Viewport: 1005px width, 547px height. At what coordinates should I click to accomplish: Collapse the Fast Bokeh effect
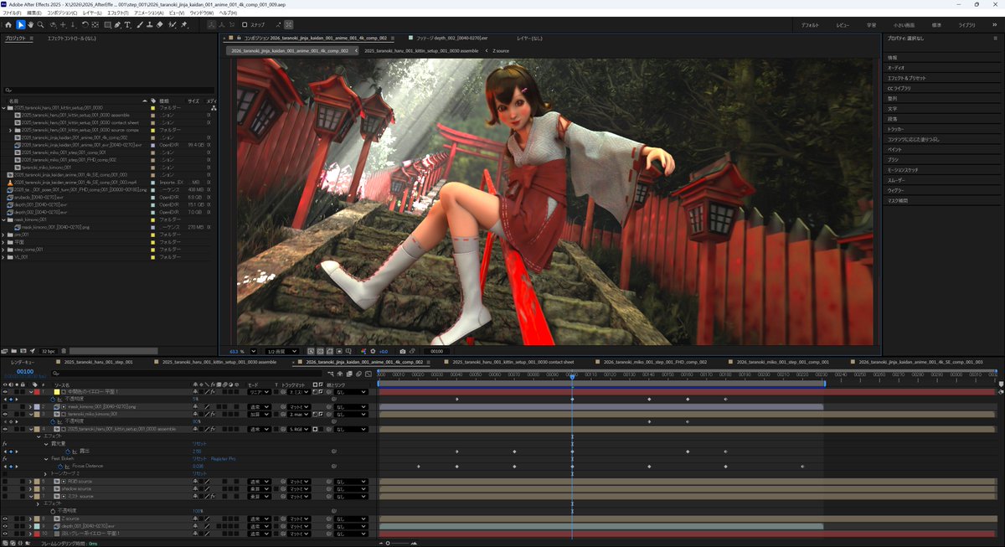tap(47, 460)
